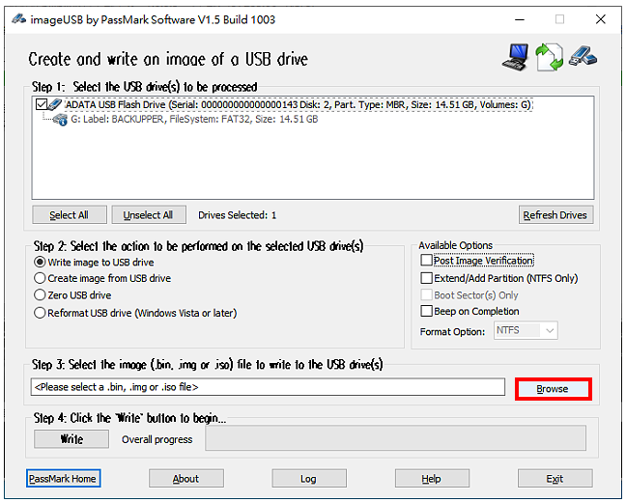Click the imageUSB title bar app icon
The width and height of the screenshot is (626, 502).
(x=18, y=18)
